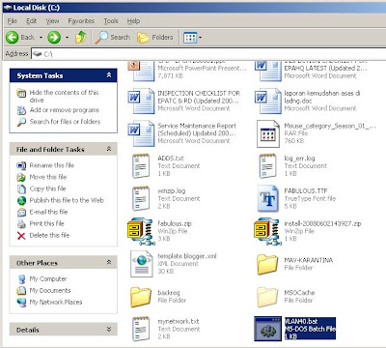Select the template blogger.xml icon

click(x=141, y=264)
